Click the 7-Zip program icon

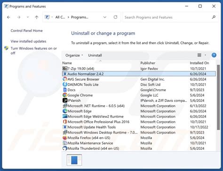(65, 69)
